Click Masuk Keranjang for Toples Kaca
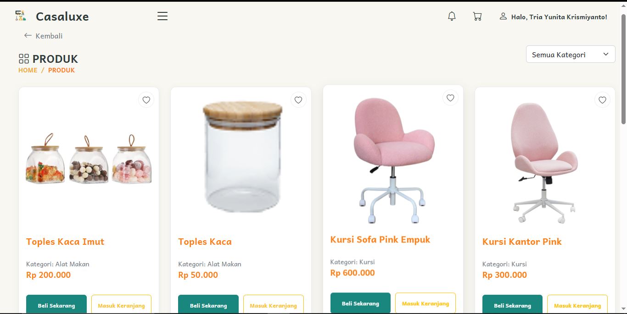627x314 pixels. coord(273,305)
